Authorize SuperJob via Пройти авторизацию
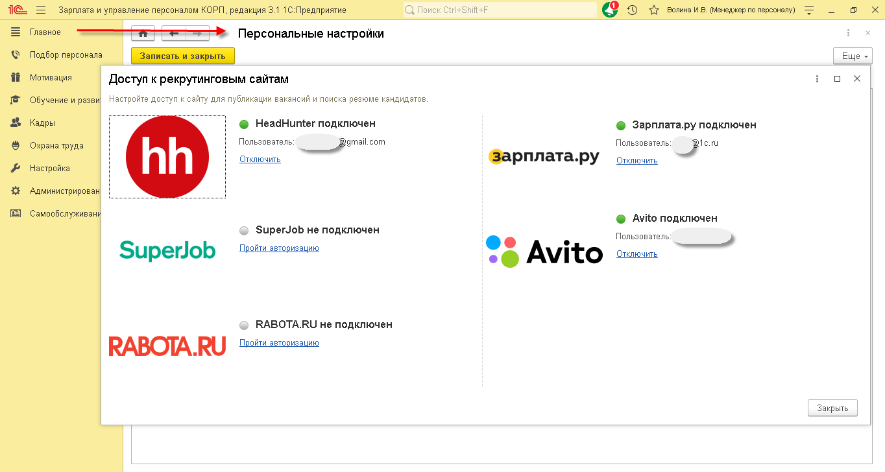Screen dimensions: 885x472 pos(279,248)
